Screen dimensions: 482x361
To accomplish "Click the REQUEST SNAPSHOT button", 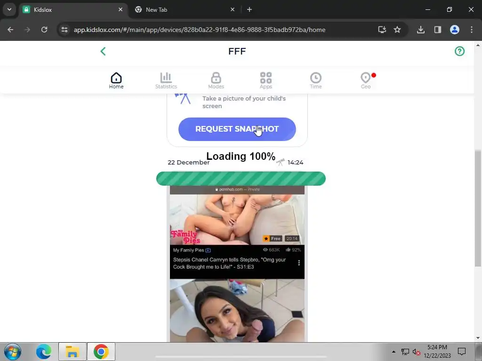I will tap(237, 129).
